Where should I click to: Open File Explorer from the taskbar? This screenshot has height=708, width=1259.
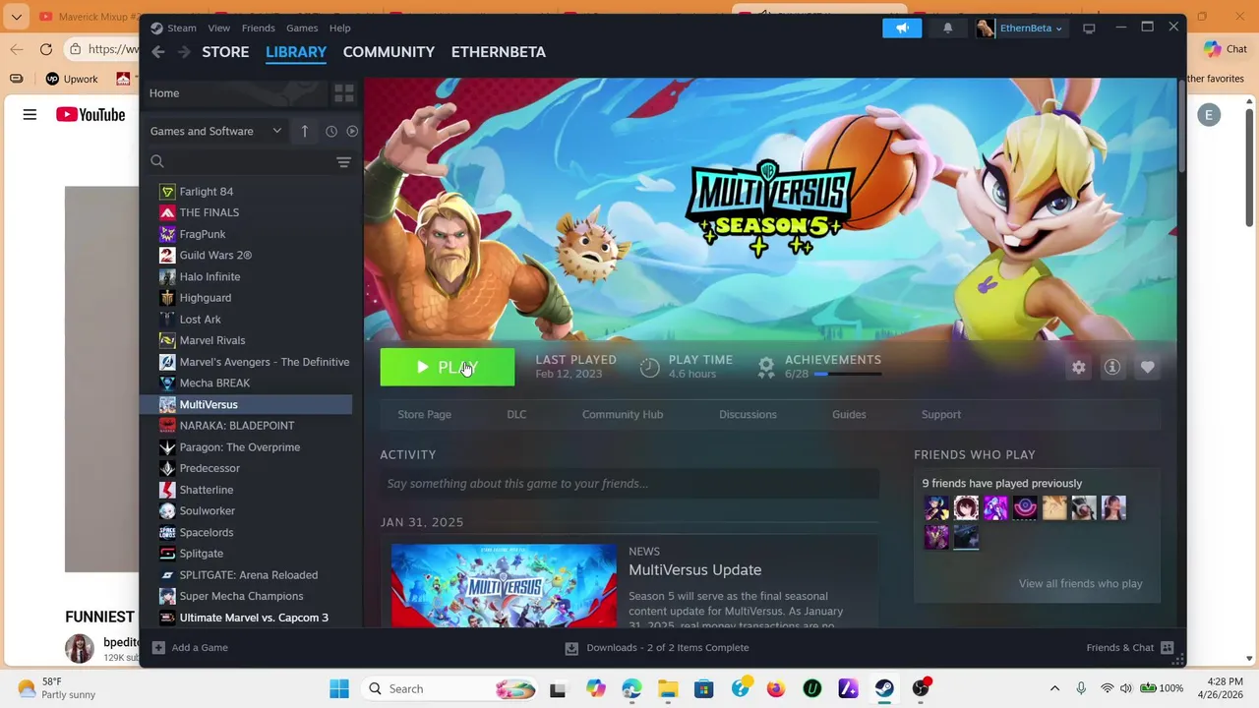668,688
